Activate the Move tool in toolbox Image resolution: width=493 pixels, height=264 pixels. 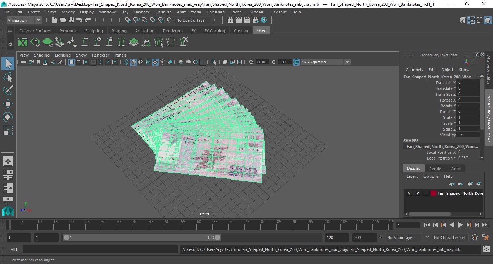click(x=8, y=104)
